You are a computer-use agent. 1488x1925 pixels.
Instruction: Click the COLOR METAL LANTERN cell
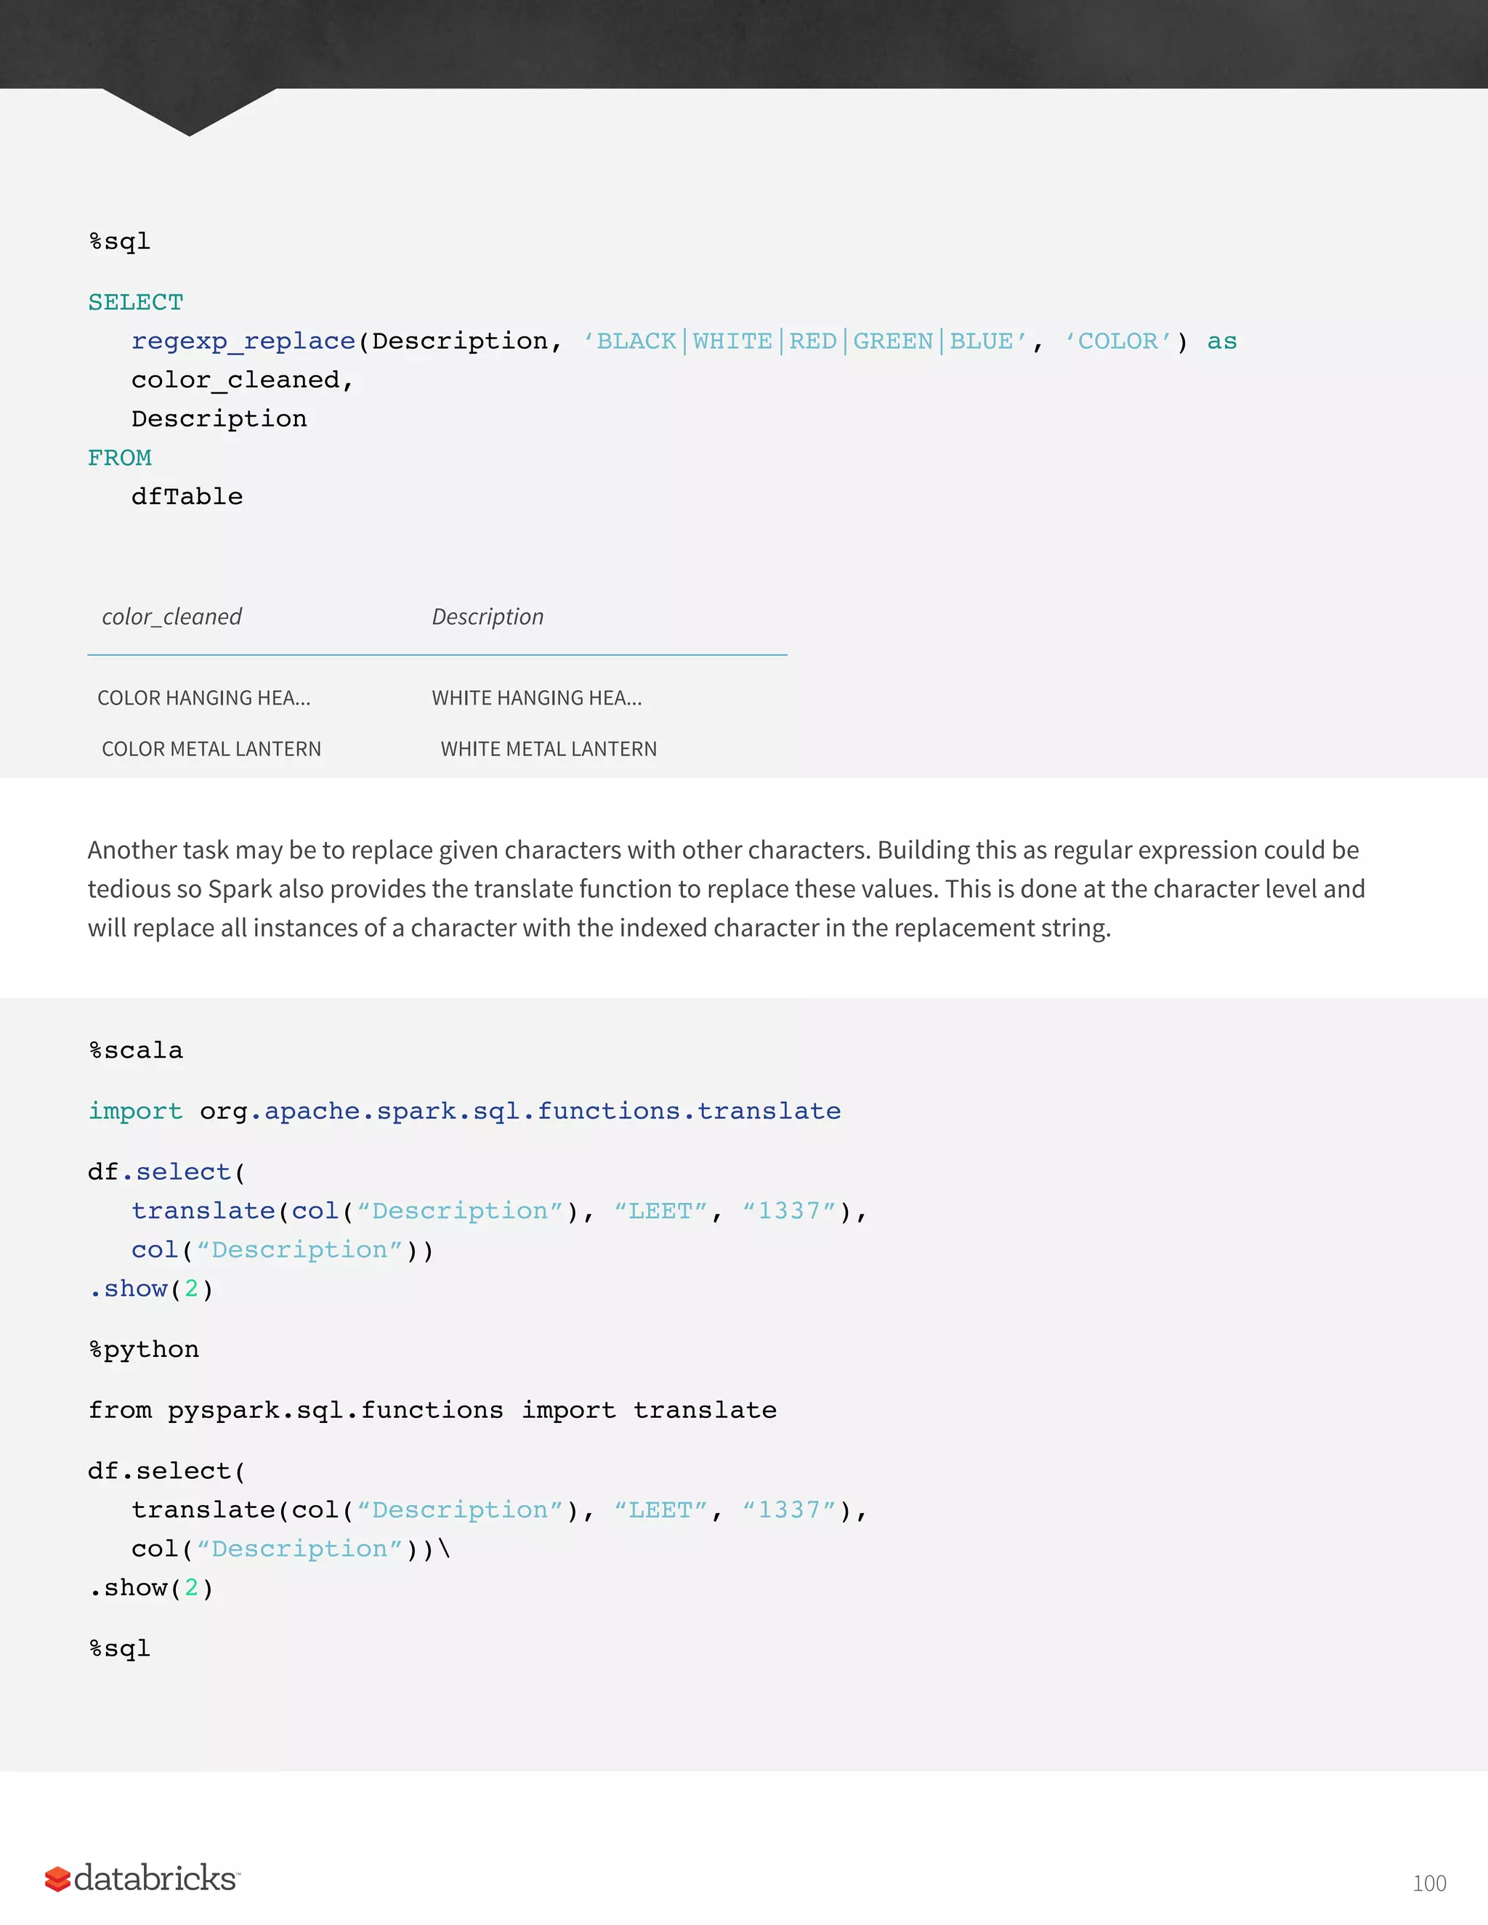(211, 749)
